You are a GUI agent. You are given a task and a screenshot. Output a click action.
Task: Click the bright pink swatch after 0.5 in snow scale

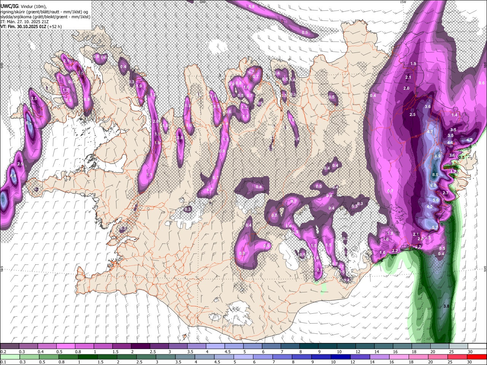pos(65,346)
